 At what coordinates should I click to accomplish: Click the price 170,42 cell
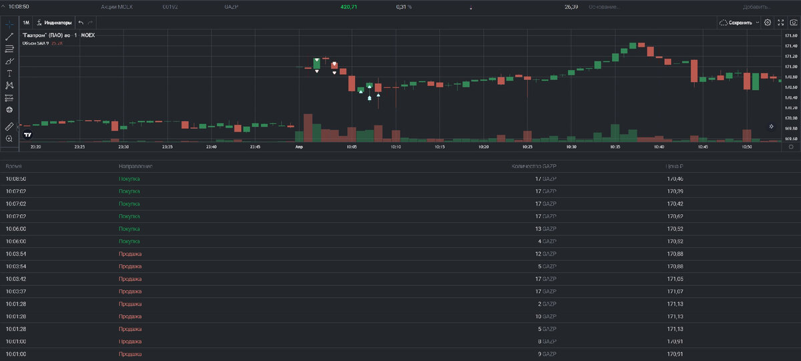675,204
